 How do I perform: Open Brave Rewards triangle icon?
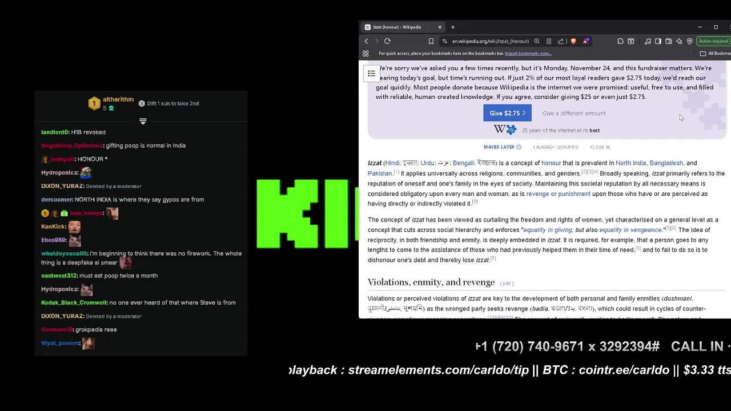click(586, 41)
